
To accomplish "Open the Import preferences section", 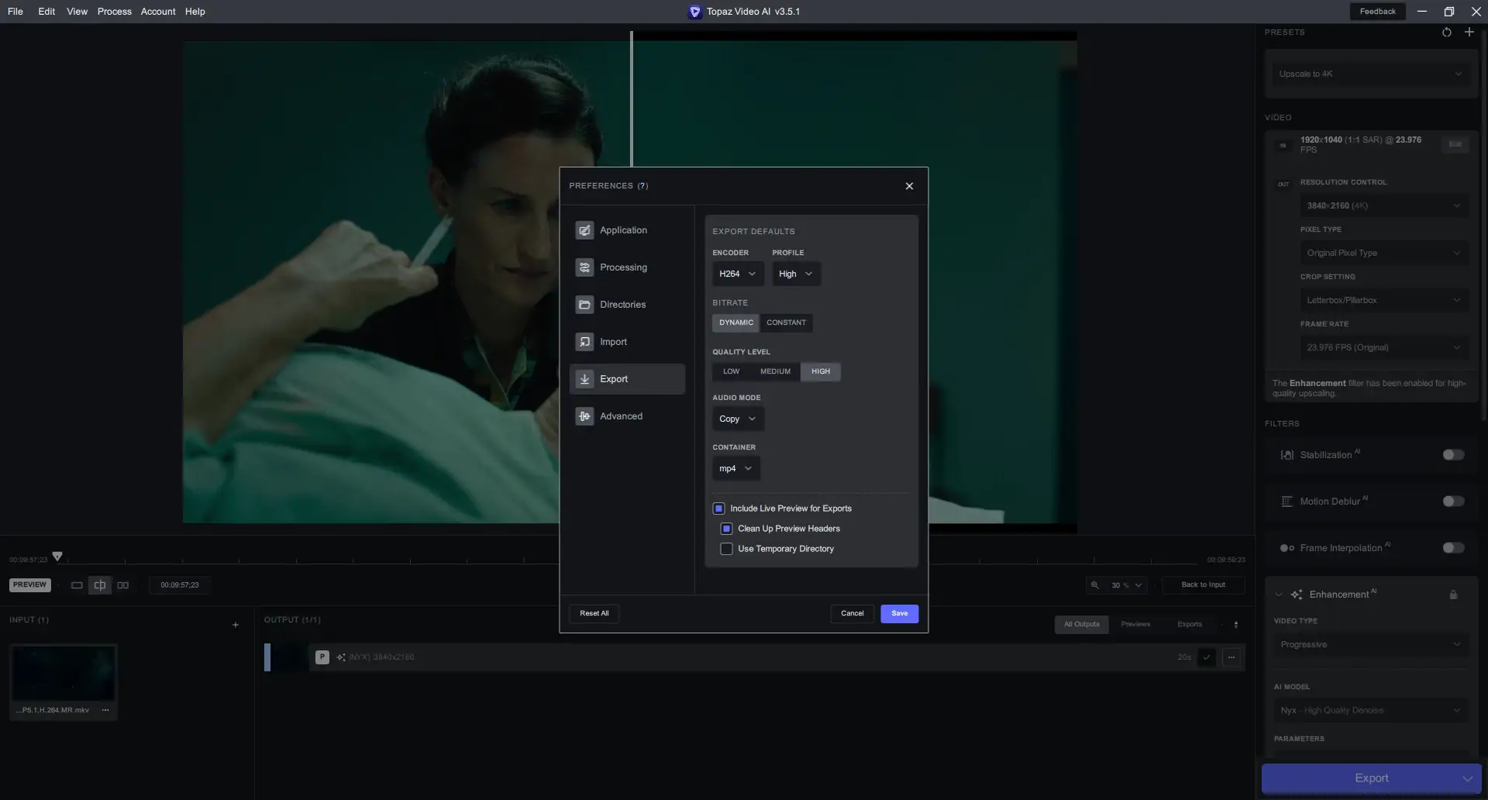I will (627, 342).
